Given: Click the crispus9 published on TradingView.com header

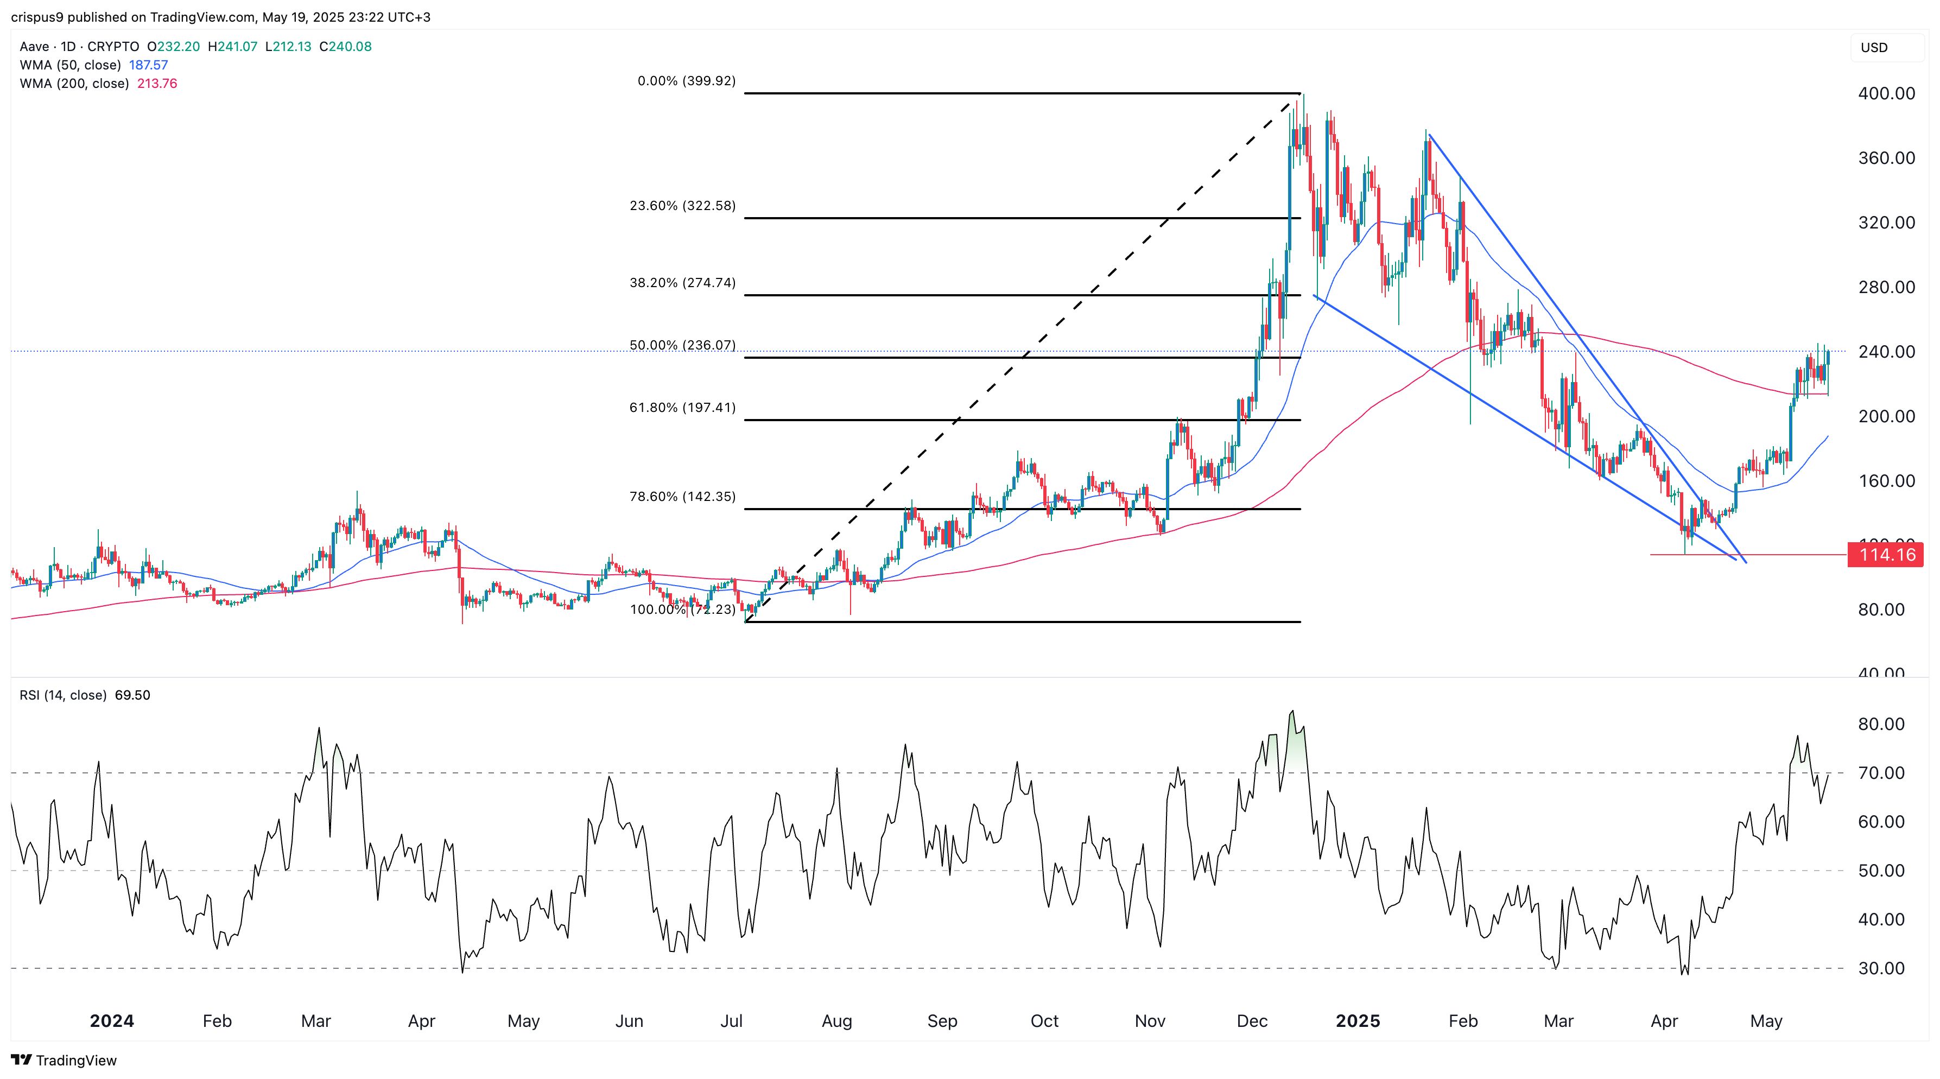Looking at the screenshot, I should pyautogui.click(x=221, y=17).
